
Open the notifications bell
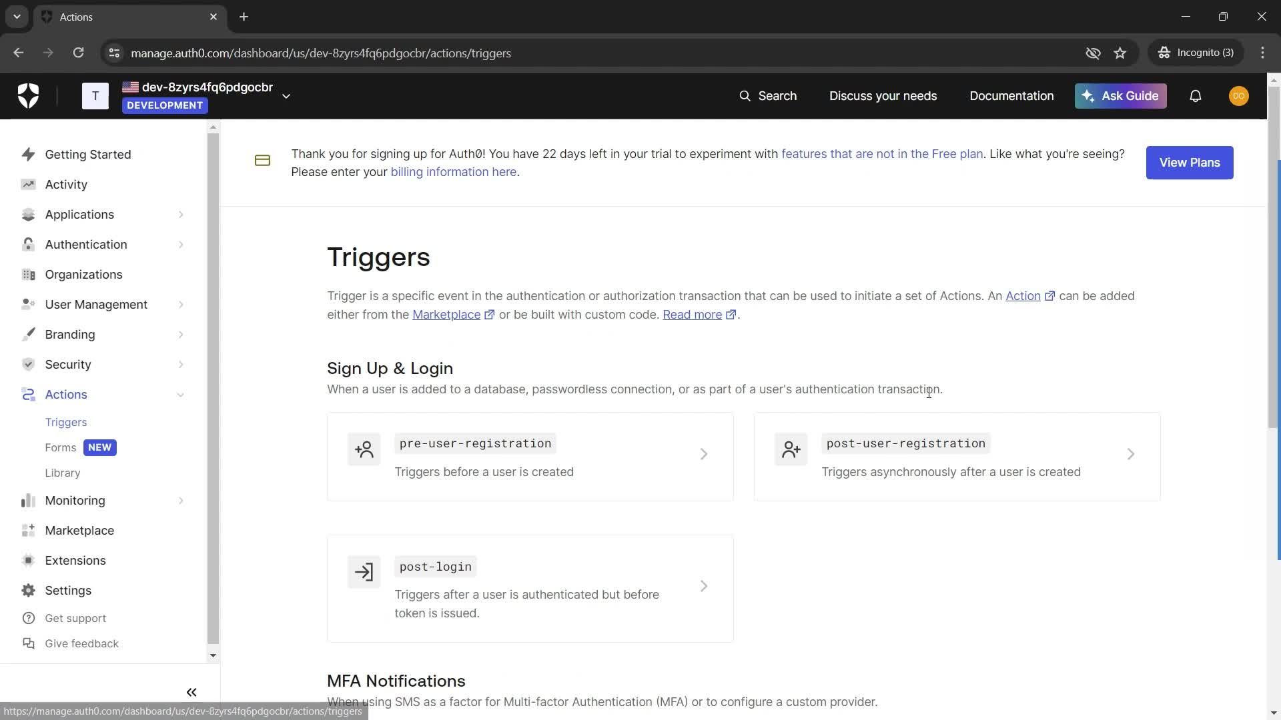pyautogui.click(x=1196, y=96)
